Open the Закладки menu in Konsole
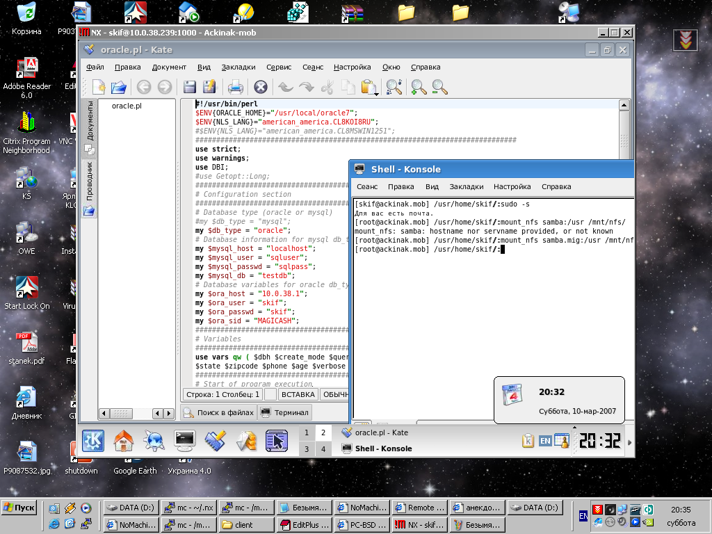 pyautogui.click(x=466, y=186)
